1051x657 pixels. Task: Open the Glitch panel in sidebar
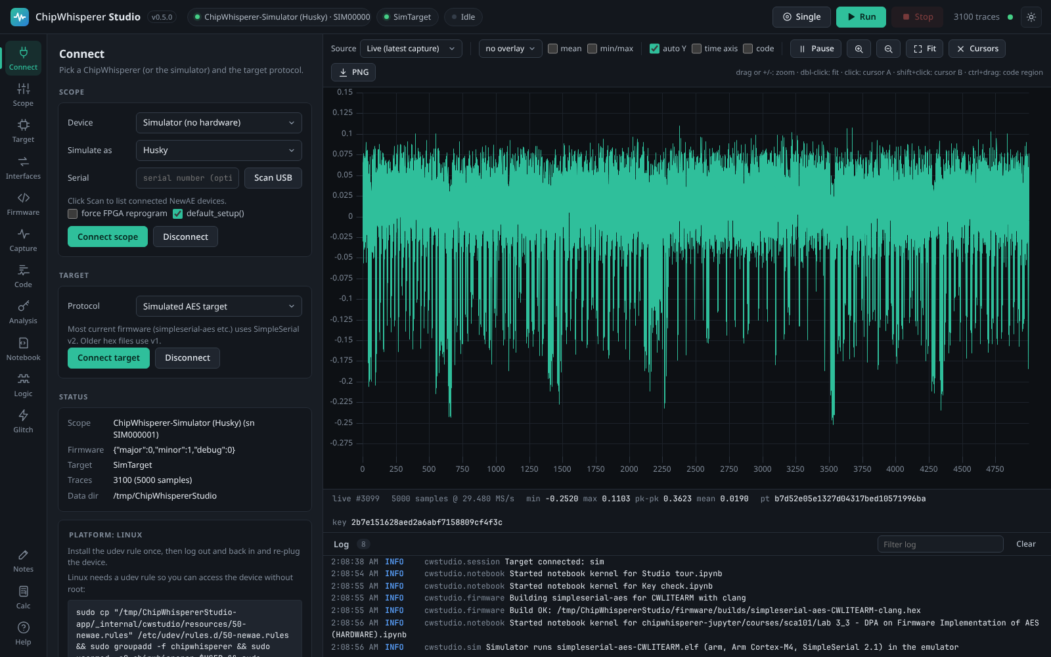click(x=23, y=421)
